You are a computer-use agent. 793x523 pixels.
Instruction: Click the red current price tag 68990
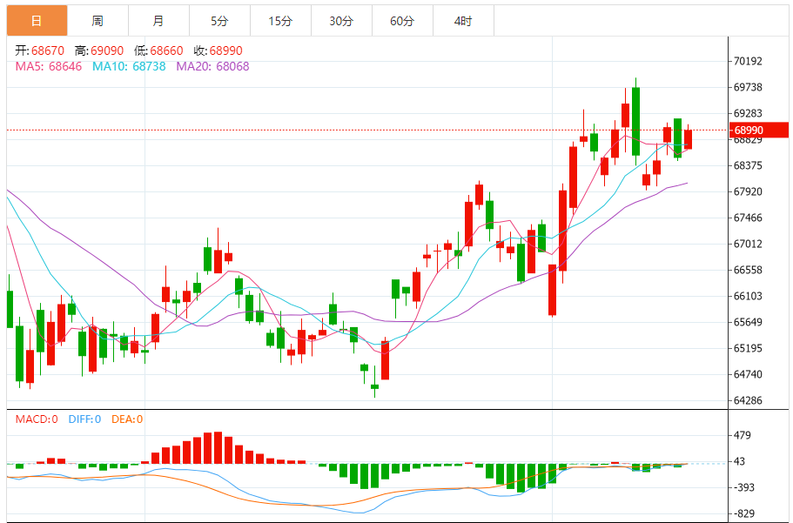758,130
